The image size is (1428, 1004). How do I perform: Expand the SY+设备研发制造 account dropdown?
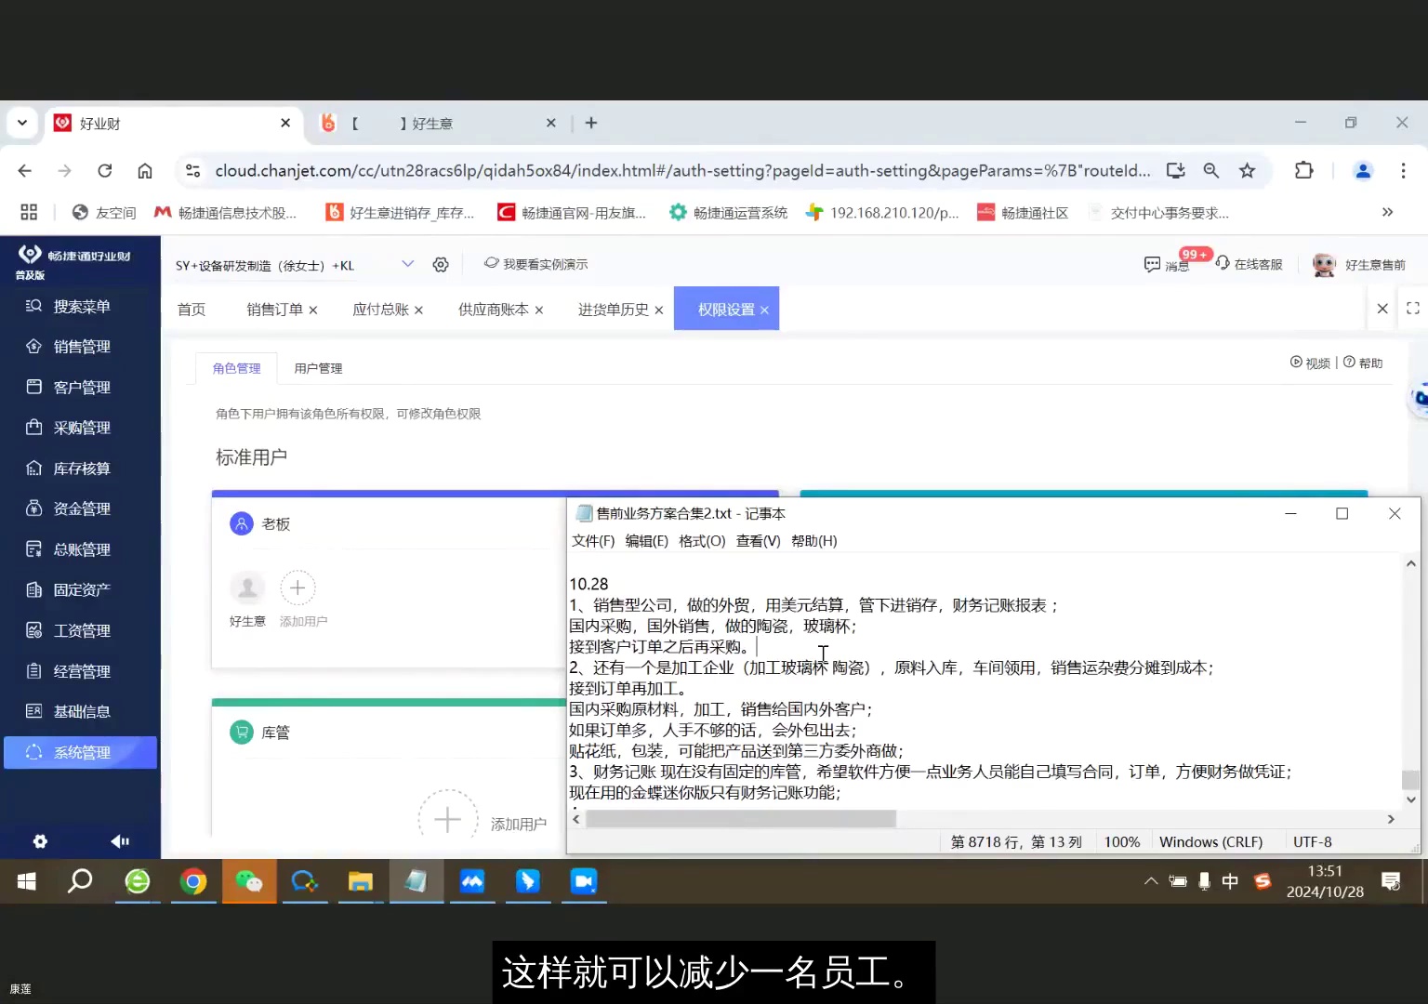(x=407, y=264)
